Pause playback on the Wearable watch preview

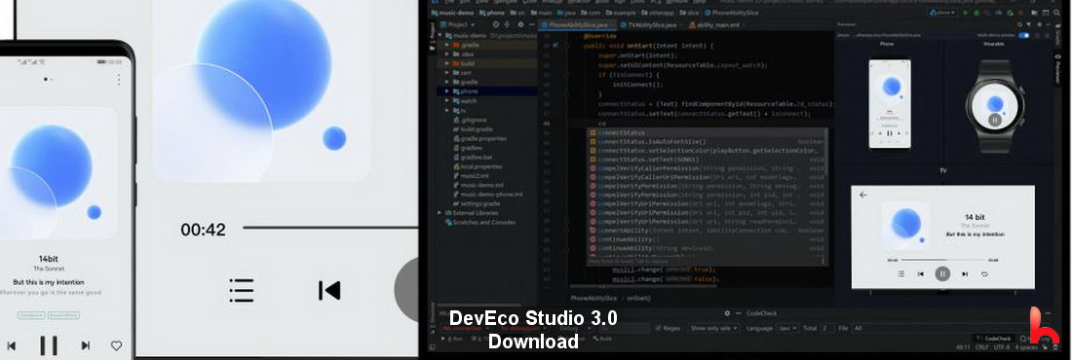pos(995,121)
